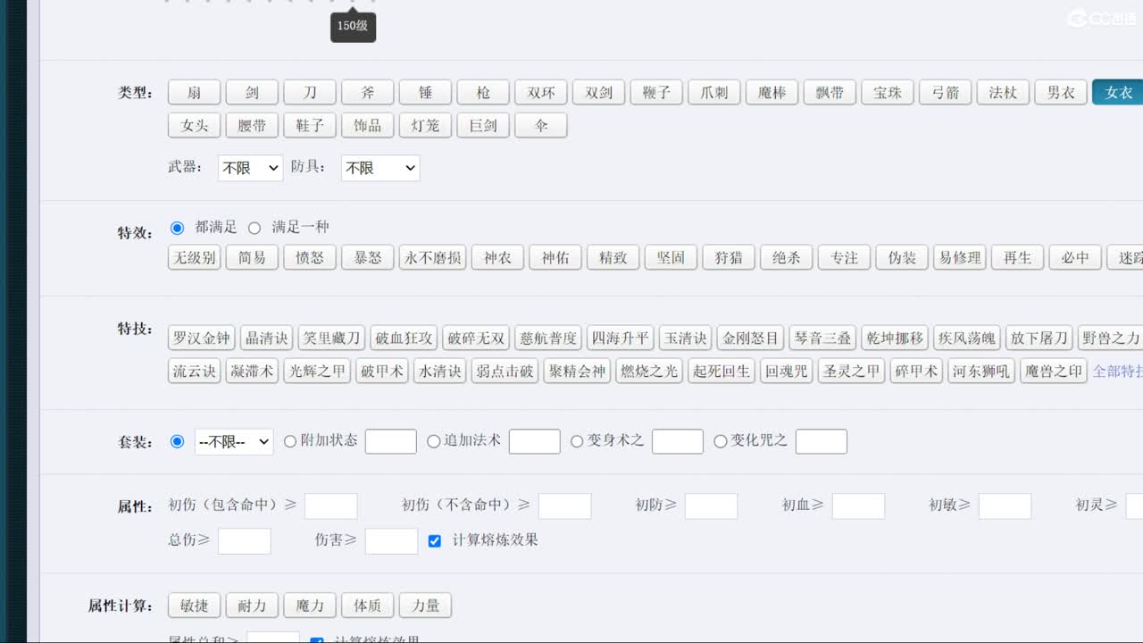The width and height of the screenshot is (1143, 643).
Task: Open the 套装 --不限-- dropdown
Action: [x=233, y=441]
